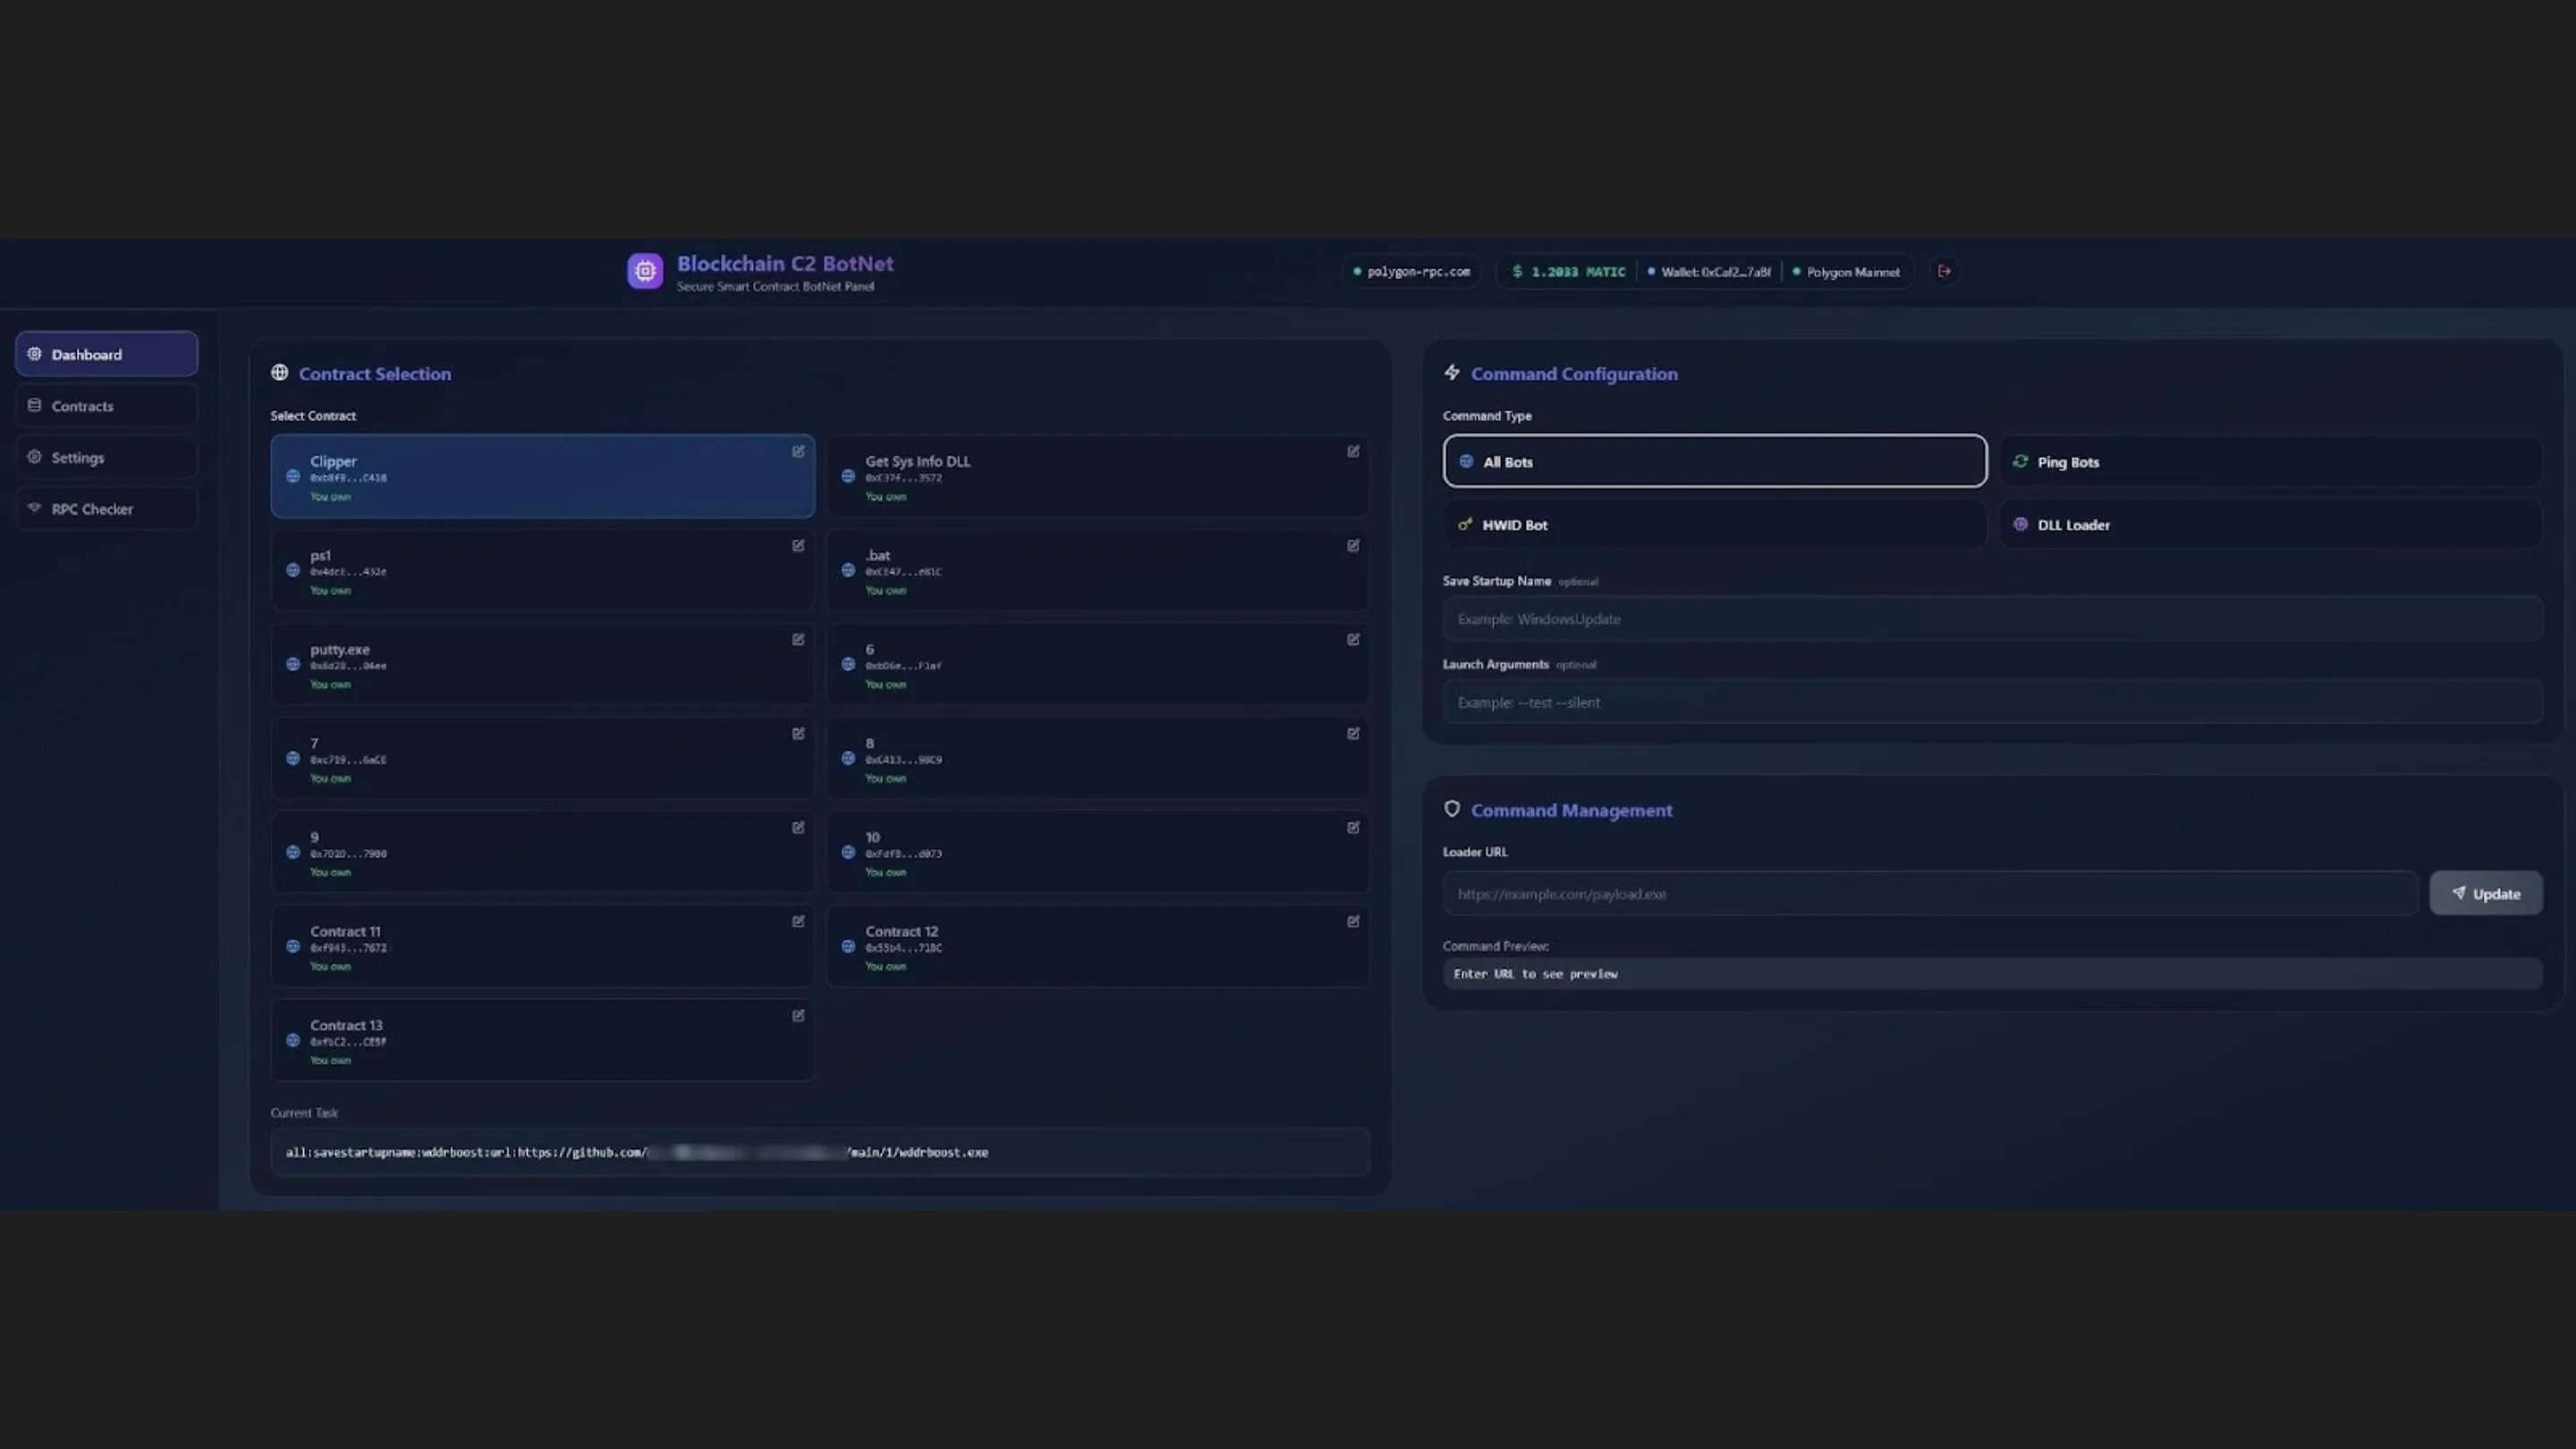The height and width of the screenshot is (1449, 2576).
Task: Click the edit icon on the Clipper contract card
Action: pyautogui.click(x=797, y=452)
